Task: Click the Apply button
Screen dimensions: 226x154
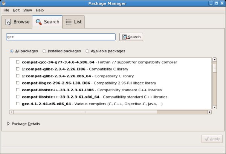Action: pyautogui.click(x=212, y=139)
